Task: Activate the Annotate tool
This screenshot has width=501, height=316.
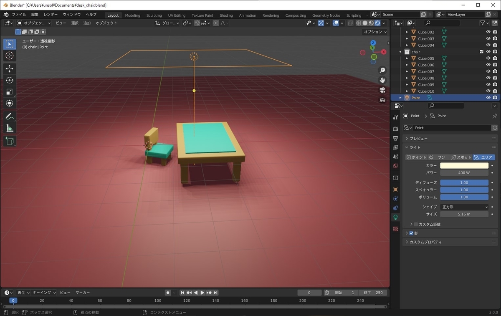Action: pyautogui.click(x=10, y=116)
